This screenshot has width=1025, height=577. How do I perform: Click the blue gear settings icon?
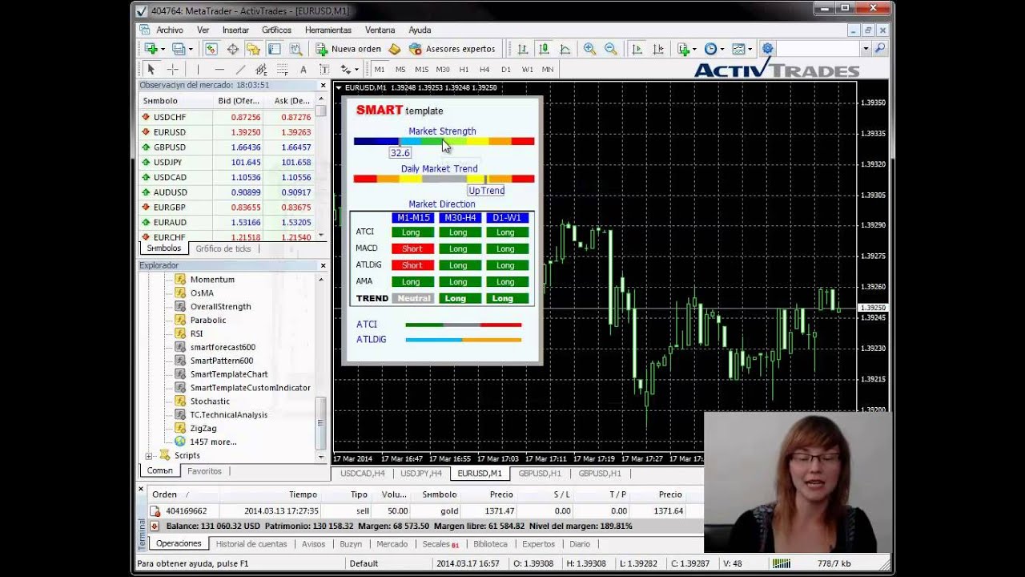[767, 49]
